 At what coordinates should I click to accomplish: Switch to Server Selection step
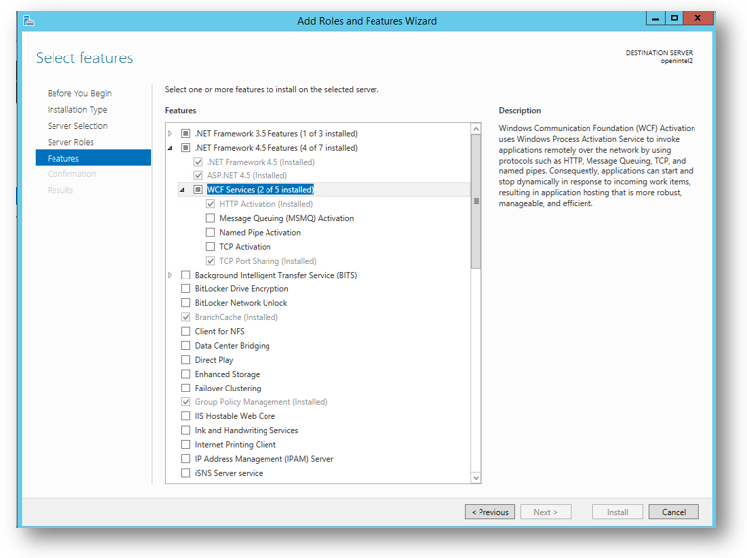(x=77, y=126)
